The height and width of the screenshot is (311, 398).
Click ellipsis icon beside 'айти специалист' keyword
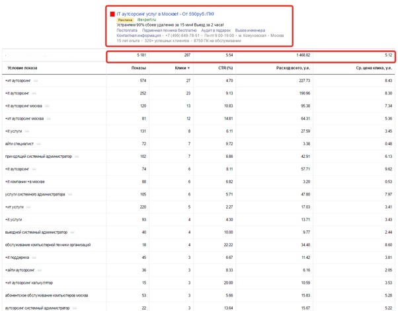tap(38, 144)
